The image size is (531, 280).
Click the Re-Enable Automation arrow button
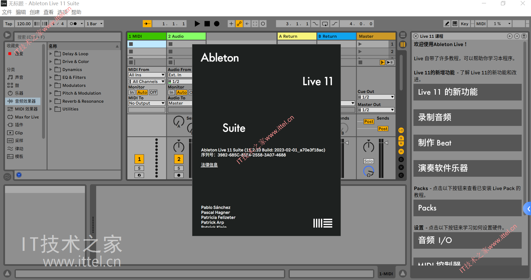tap(247, 24)
